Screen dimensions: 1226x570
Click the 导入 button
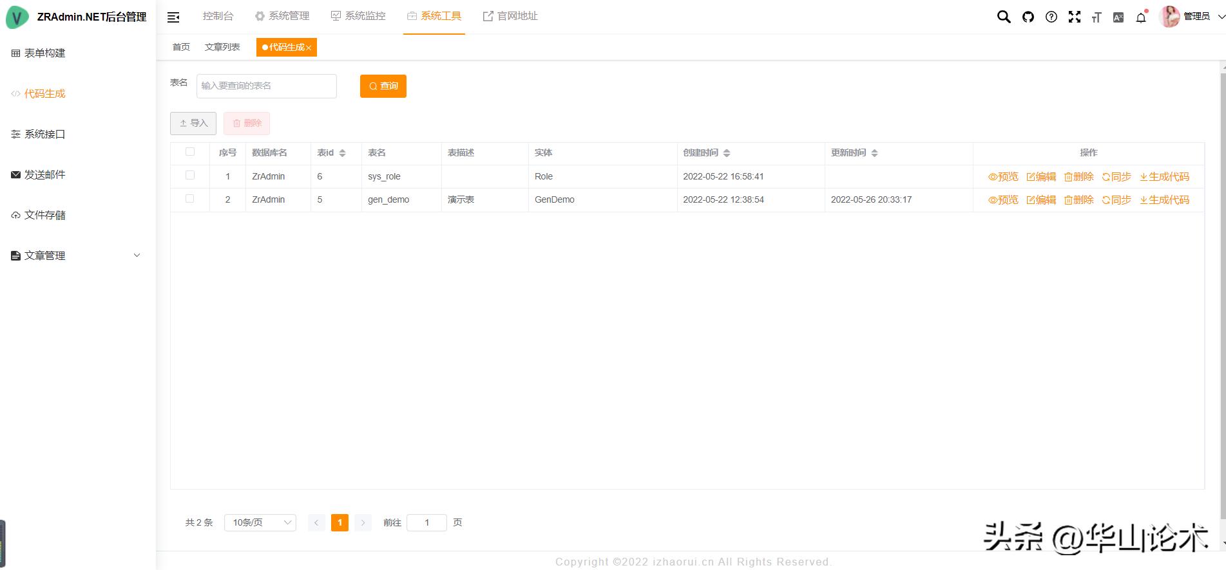point(193,123)
